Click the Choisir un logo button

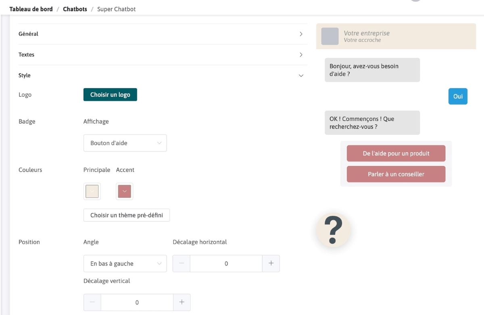110,95
